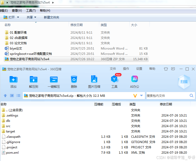Select the .settings folder icon
The height and width of the screenshot is (161, 196).
[x=4, y=115]
